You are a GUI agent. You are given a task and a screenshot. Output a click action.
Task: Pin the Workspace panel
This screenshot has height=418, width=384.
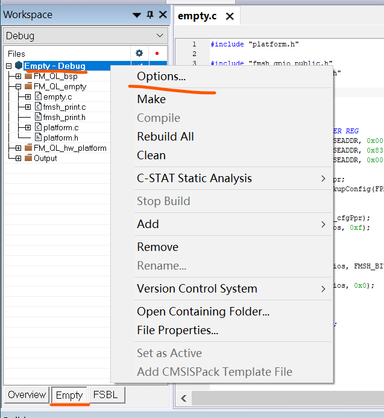[150, 15]
